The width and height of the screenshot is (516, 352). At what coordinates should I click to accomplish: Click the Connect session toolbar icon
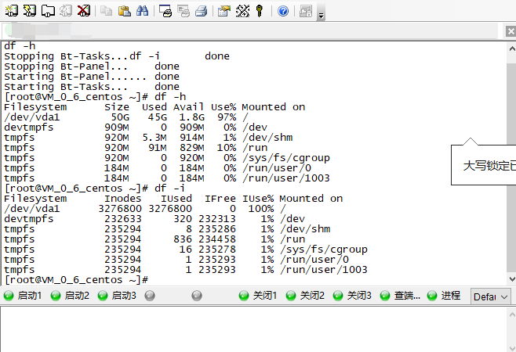point(12,11)
